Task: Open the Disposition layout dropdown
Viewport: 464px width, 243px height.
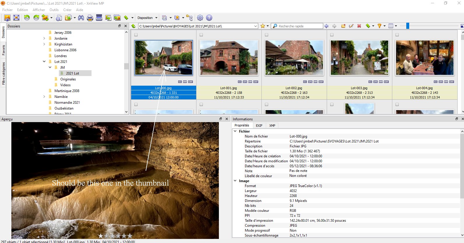Action: click(147, 18)
